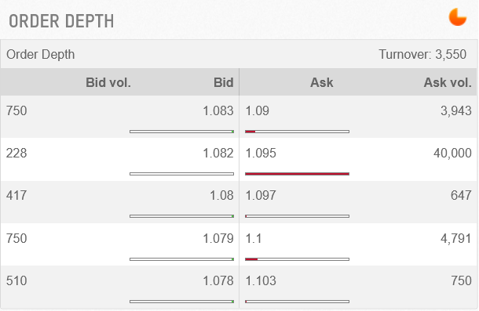Select the Ask vol. column header

coord(448,82)
